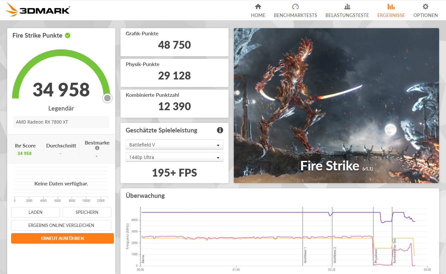Click the LADEN button
Screen dimensions: 446x274
(35, 212)
